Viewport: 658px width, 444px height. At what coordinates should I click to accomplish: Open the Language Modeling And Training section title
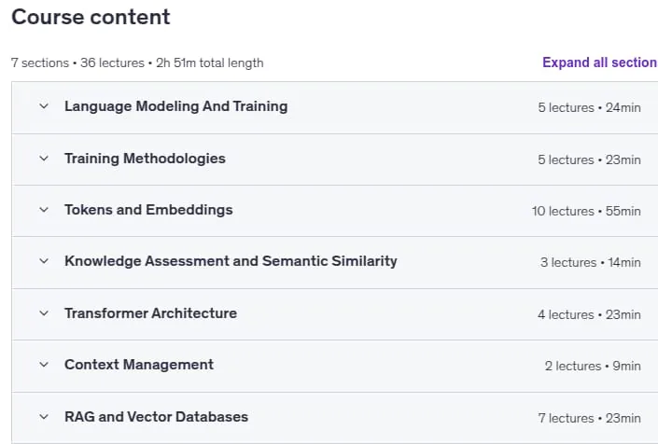pyautogui.click(x=175, y=106)
